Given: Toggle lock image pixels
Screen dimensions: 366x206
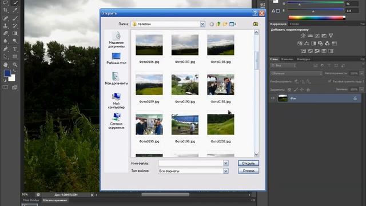Looking at the screenshot, I should point(296,89).
